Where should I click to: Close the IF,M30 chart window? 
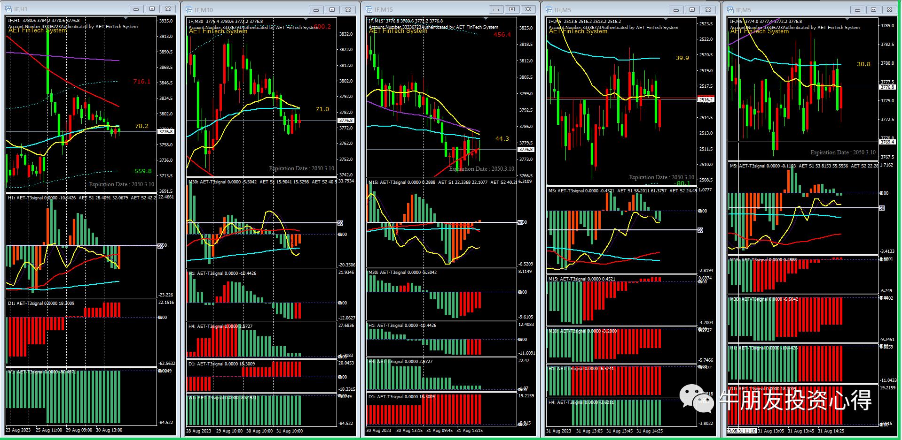348,10
